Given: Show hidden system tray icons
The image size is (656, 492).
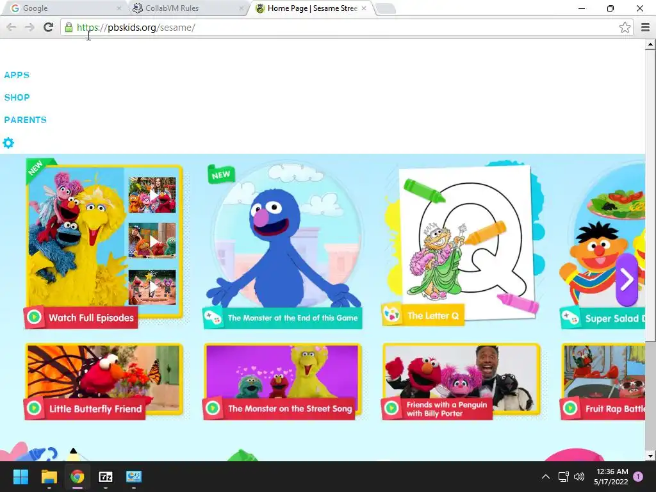Looking at the screenshot, I should 546,477.
